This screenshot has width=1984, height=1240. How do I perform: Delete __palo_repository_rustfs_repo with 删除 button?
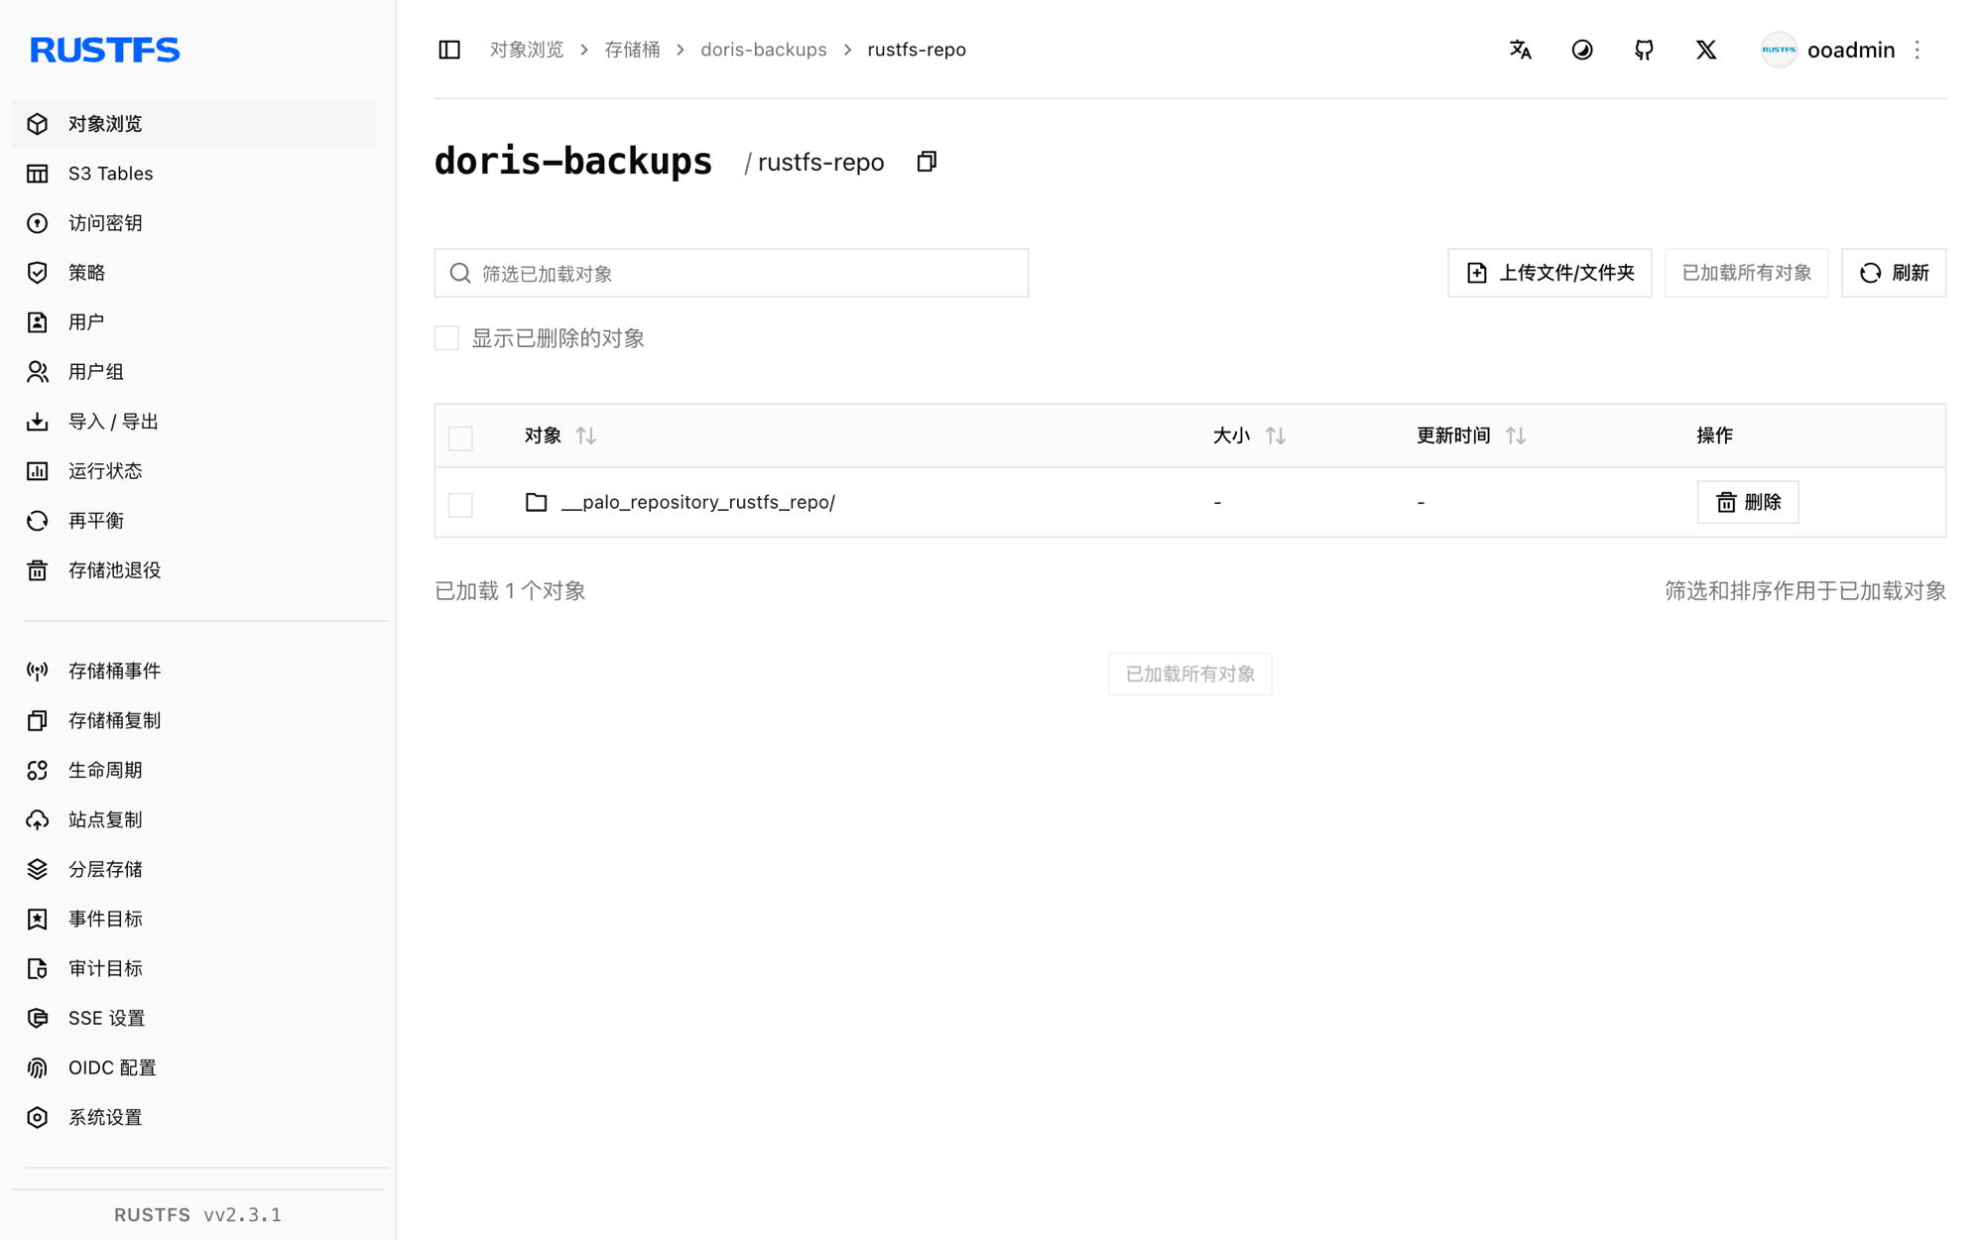1748,502
